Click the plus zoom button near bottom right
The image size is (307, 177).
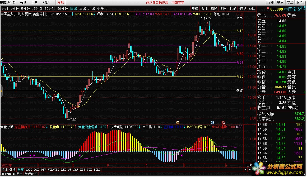[245, 170]
